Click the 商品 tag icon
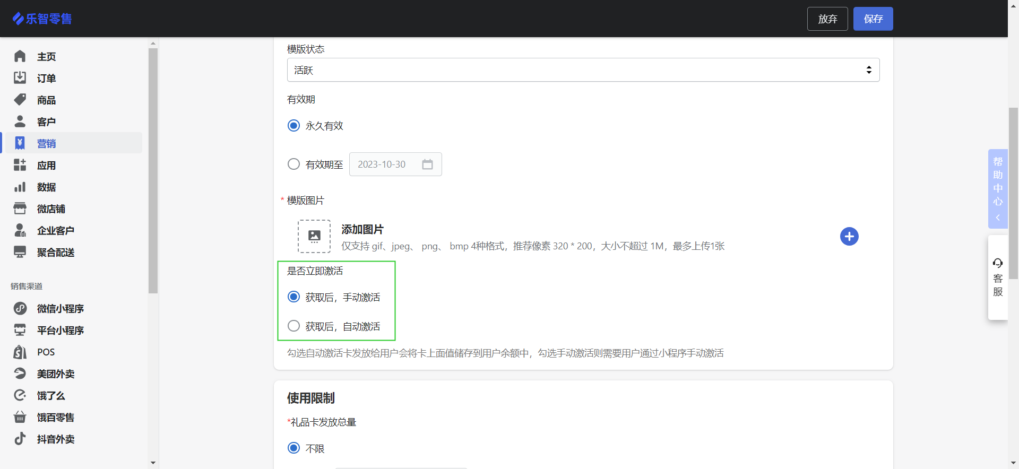This screenshot has width=1019, height=469. 20,100
